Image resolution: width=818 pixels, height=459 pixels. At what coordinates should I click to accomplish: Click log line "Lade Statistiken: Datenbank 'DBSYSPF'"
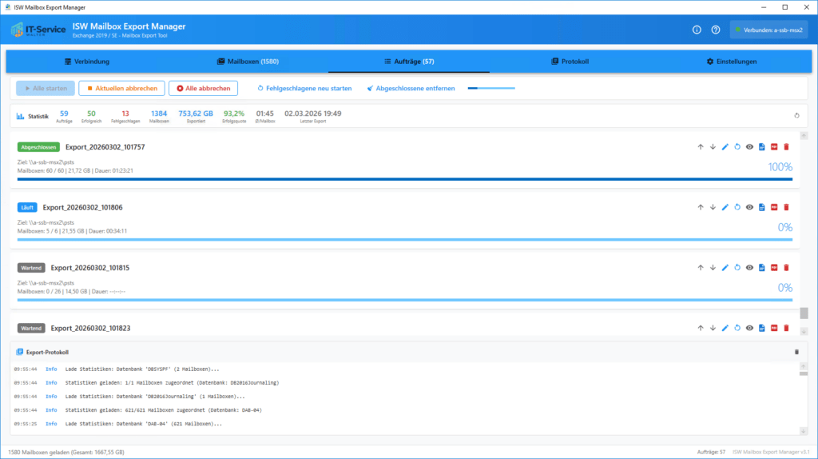(142, 369)
